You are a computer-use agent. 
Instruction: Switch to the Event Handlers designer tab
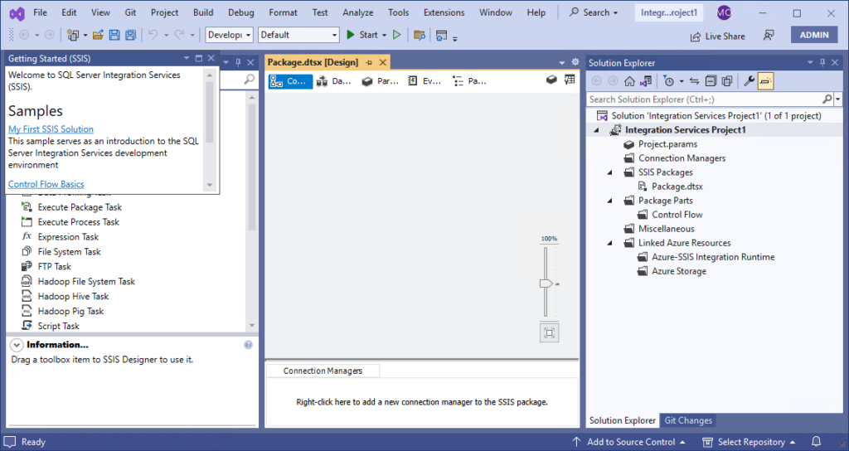424,81
